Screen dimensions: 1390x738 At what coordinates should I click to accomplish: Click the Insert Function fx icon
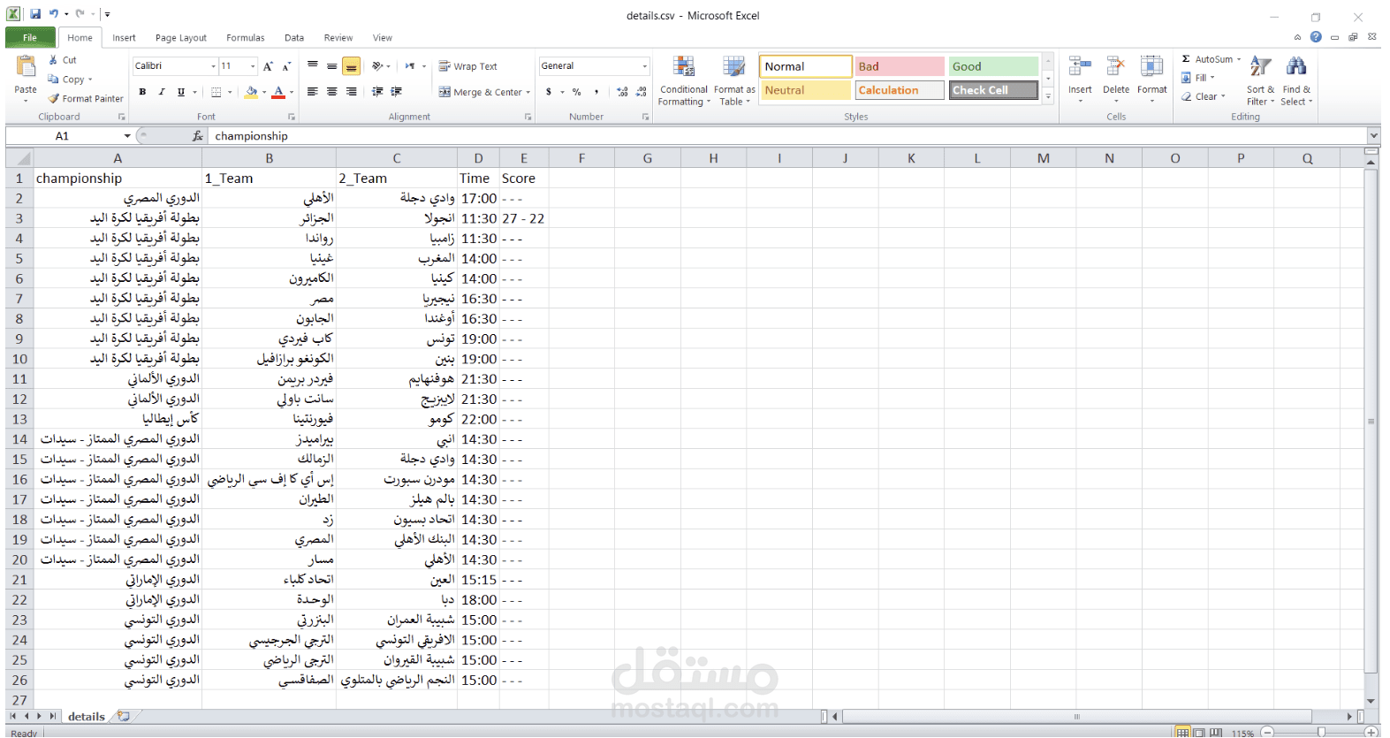[197, 136]
